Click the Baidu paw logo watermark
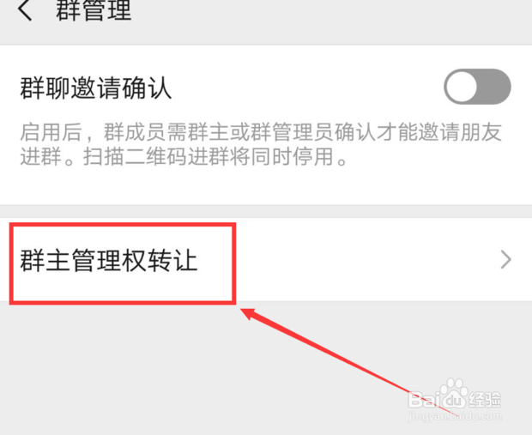The height and width of the screenshot is (435, 532). point(454,395)
